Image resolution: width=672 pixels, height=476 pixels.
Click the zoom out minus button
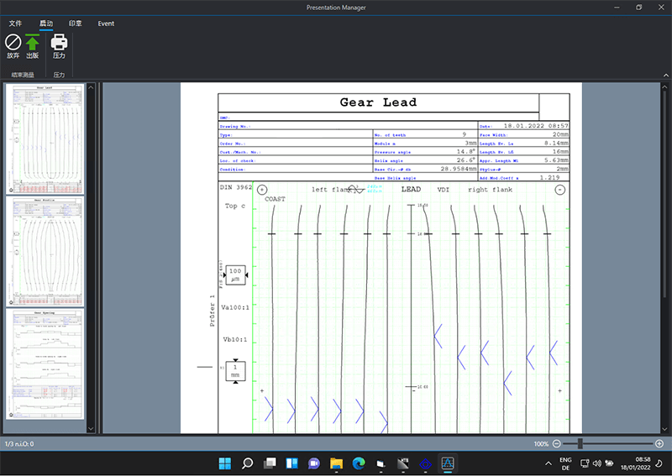pos(556,444)
